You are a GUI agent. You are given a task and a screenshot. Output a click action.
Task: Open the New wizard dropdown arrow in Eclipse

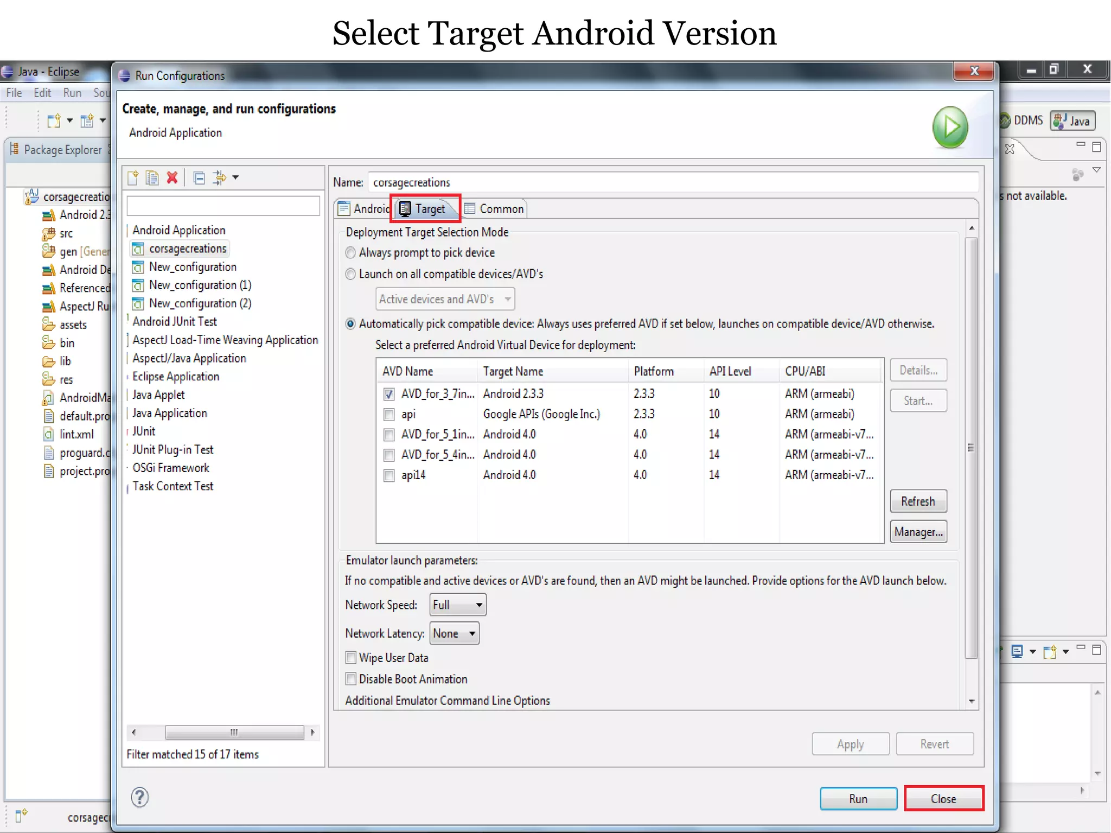[69, 120]
